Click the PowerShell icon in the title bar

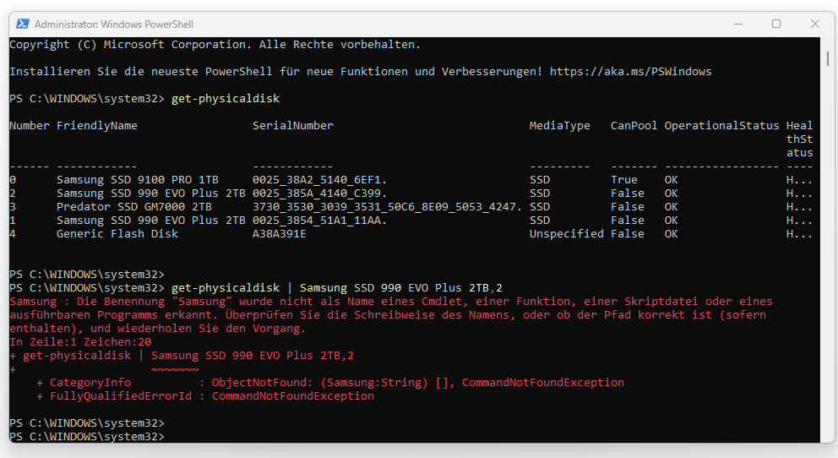pyautogui.click(x=22, y=24)
